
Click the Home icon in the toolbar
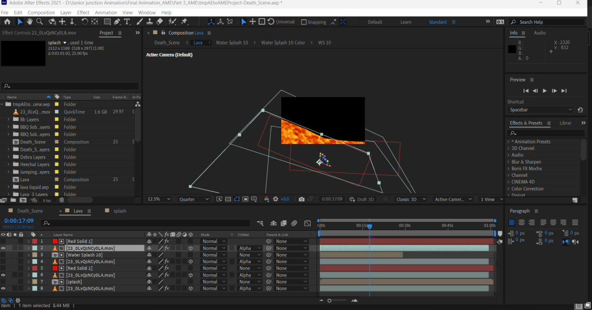pos(8,22)
